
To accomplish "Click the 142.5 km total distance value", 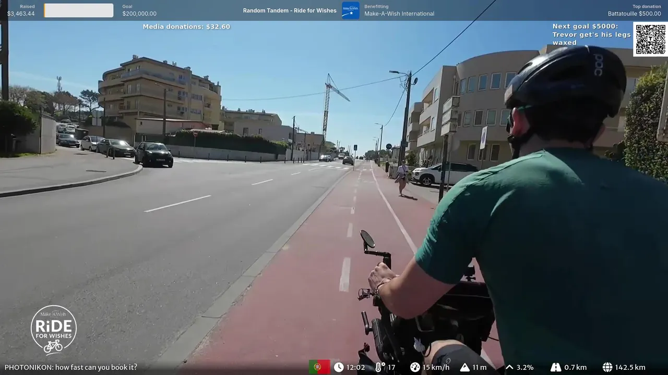I will pos(630,367).
